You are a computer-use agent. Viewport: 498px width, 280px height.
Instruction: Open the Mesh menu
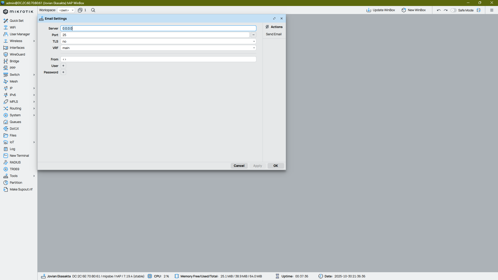point(14,81)
